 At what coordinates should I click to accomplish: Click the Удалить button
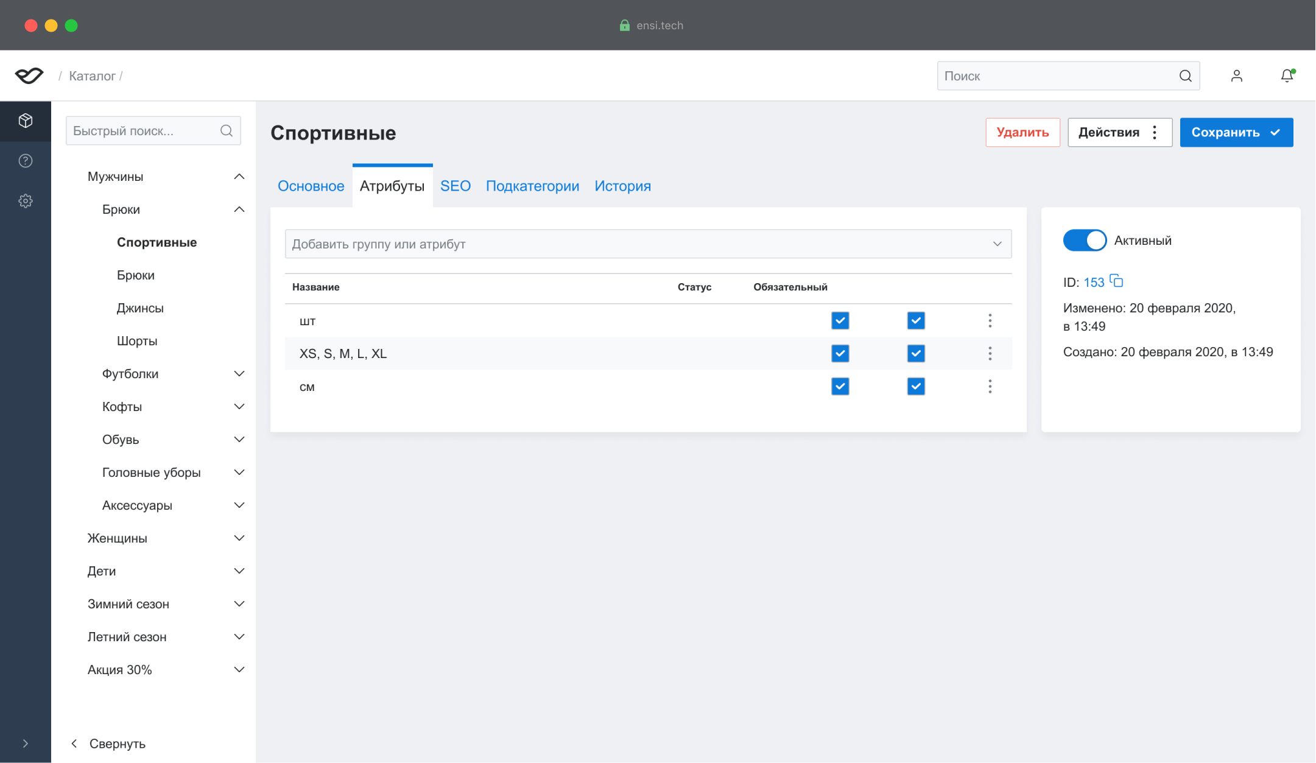1022,133
